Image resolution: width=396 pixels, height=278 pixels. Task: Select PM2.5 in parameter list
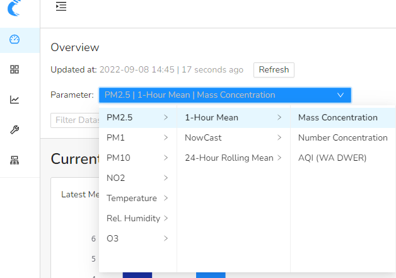(137, 117)
